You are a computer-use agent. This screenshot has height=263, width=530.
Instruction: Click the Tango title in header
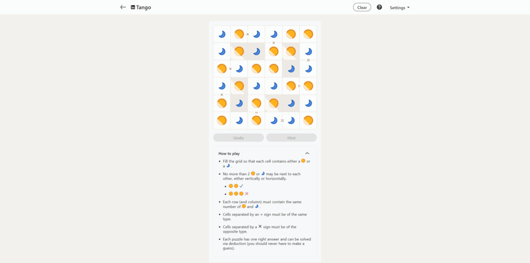pyautogui.click(x=144, y=7)
